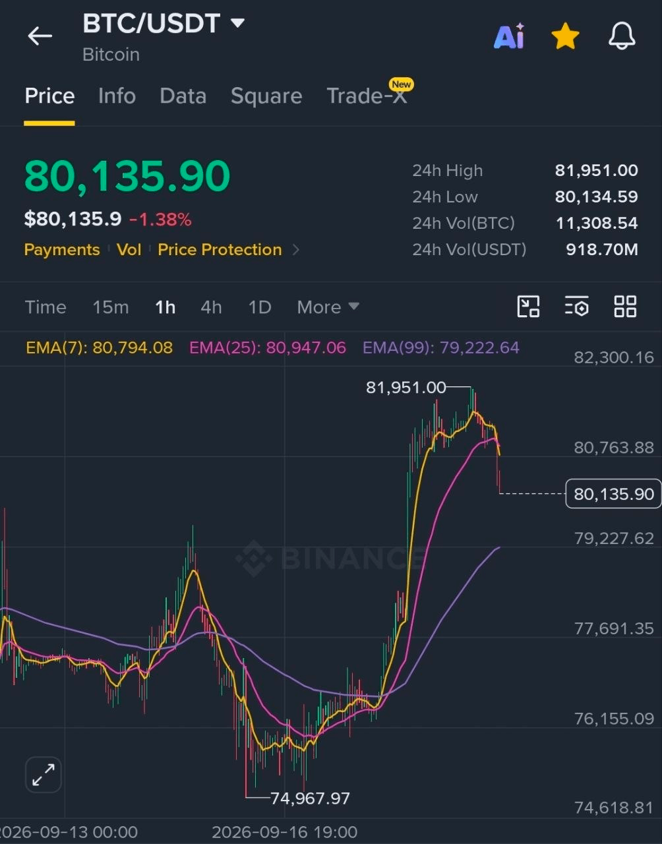This screenshot has height=844, width=662.
Task: Open the four-square chart layout grid icon
Action: point(624,307)
